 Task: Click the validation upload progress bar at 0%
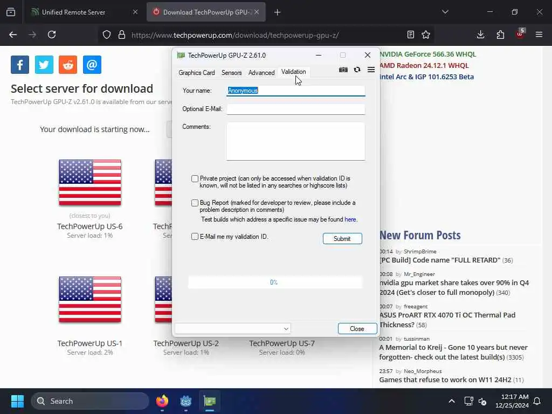(274, 282)
